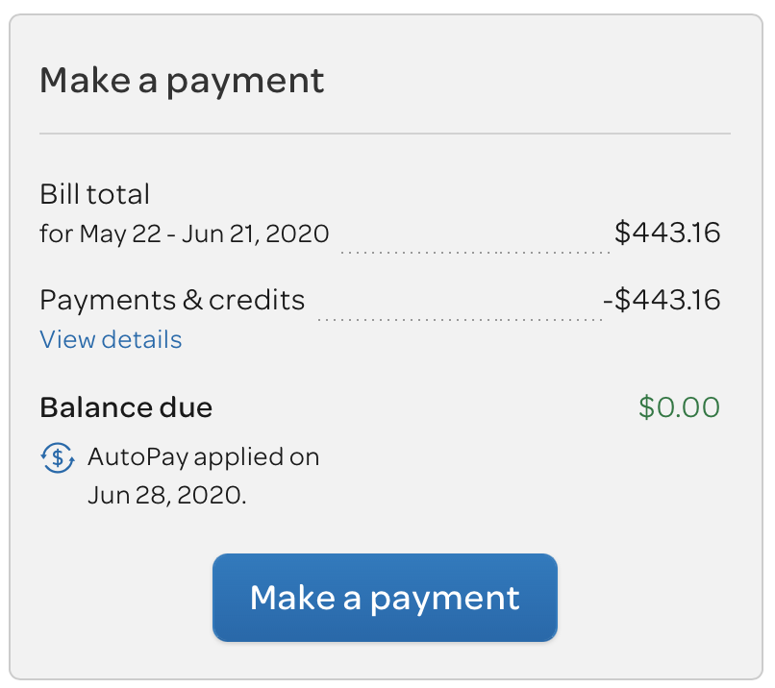
Task: Select the Make a payment heading
Action: pos(182,81)
